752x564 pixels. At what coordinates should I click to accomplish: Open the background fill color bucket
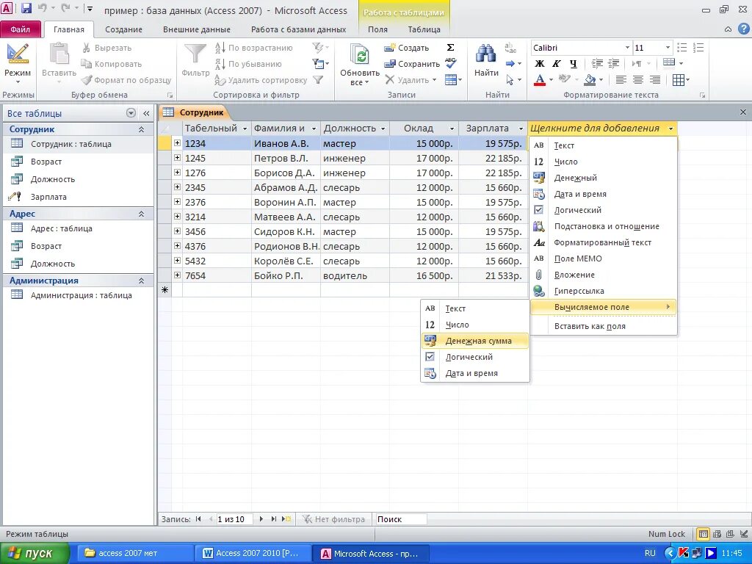tap(590, 79)
